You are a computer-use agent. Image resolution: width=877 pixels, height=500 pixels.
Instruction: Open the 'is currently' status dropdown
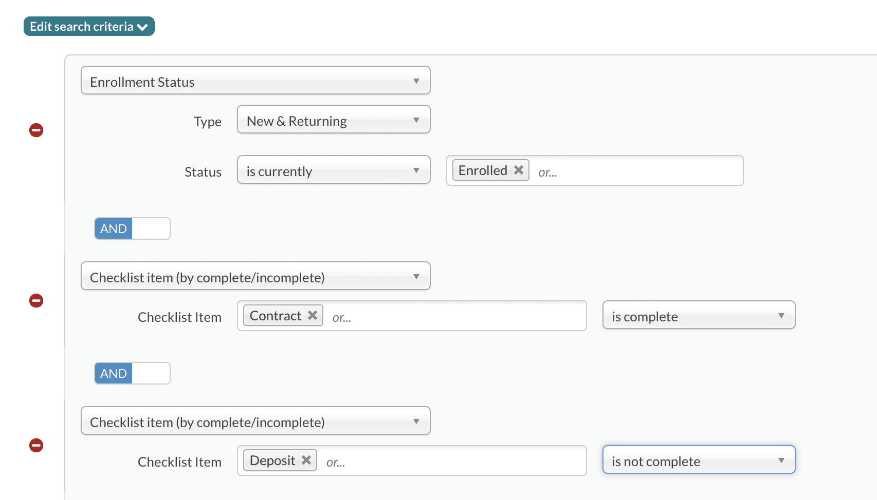click(334, 170)
